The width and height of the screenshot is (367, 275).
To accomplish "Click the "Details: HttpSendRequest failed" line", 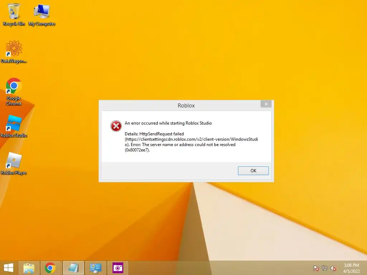I will [154, 134].
